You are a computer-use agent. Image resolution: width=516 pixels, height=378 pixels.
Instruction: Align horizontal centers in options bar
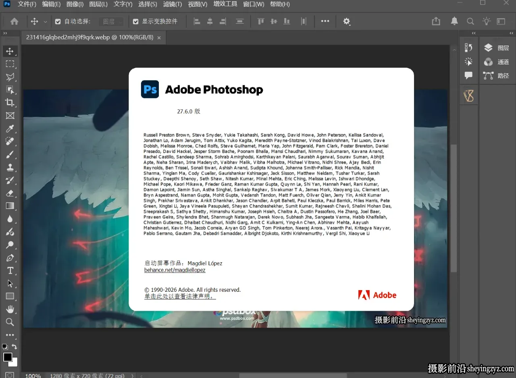210,21
